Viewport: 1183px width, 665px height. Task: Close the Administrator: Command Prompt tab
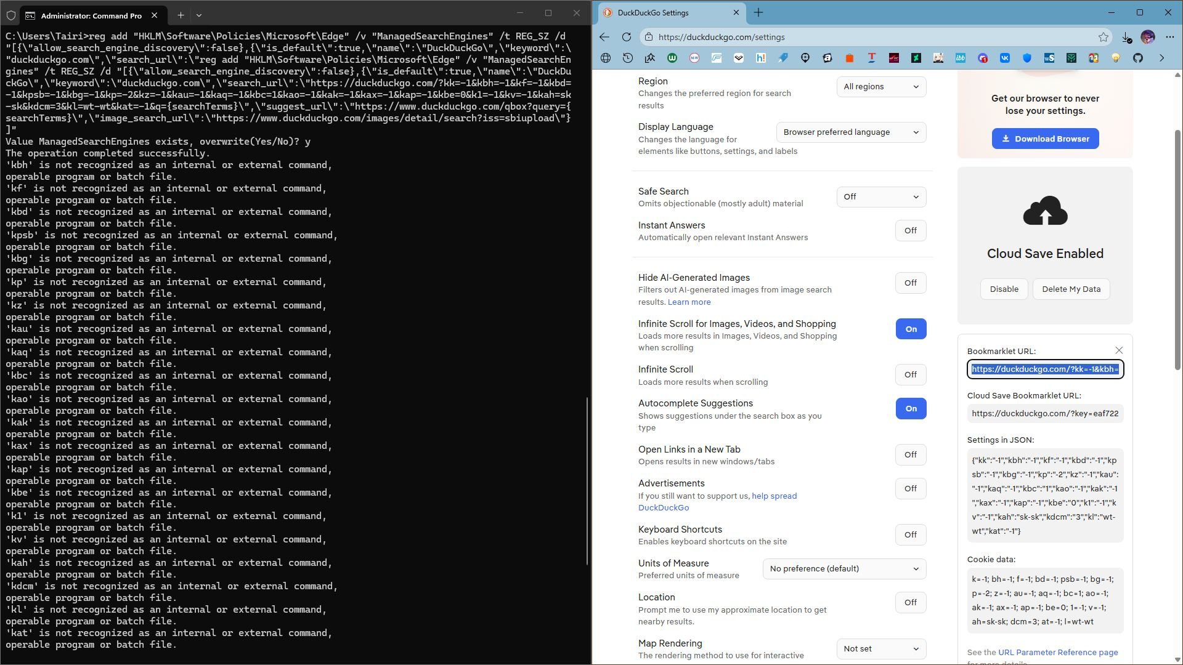(155, 15)
